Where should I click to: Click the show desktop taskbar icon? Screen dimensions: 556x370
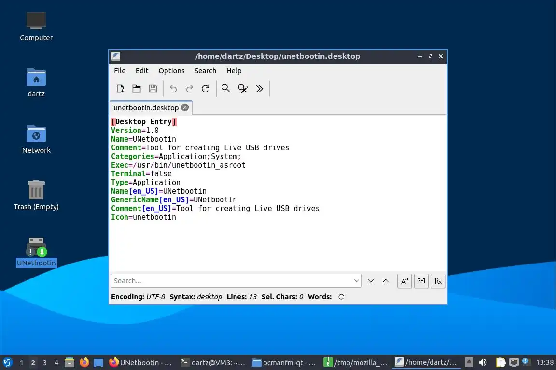(x=98, y=363)
